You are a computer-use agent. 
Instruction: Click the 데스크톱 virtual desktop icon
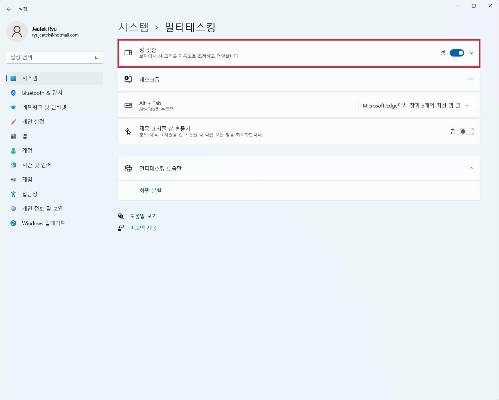pyautogui.click(x=128, y=79)
